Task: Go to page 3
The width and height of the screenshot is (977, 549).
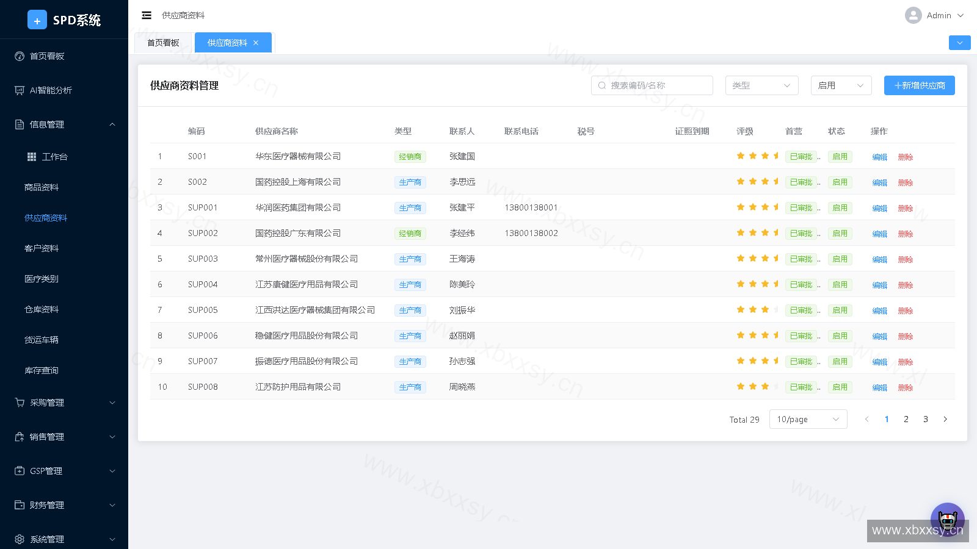Action: pos(926,419)
